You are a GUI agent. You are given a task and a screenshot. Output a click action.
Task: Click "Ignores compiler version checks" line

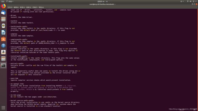click(x=41, y=80)
